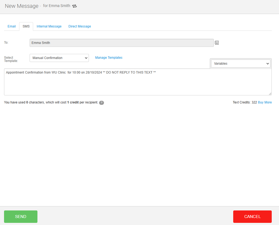Open the address book contact icon
This screenshot has width=279, height=225.
pos(217,43)
